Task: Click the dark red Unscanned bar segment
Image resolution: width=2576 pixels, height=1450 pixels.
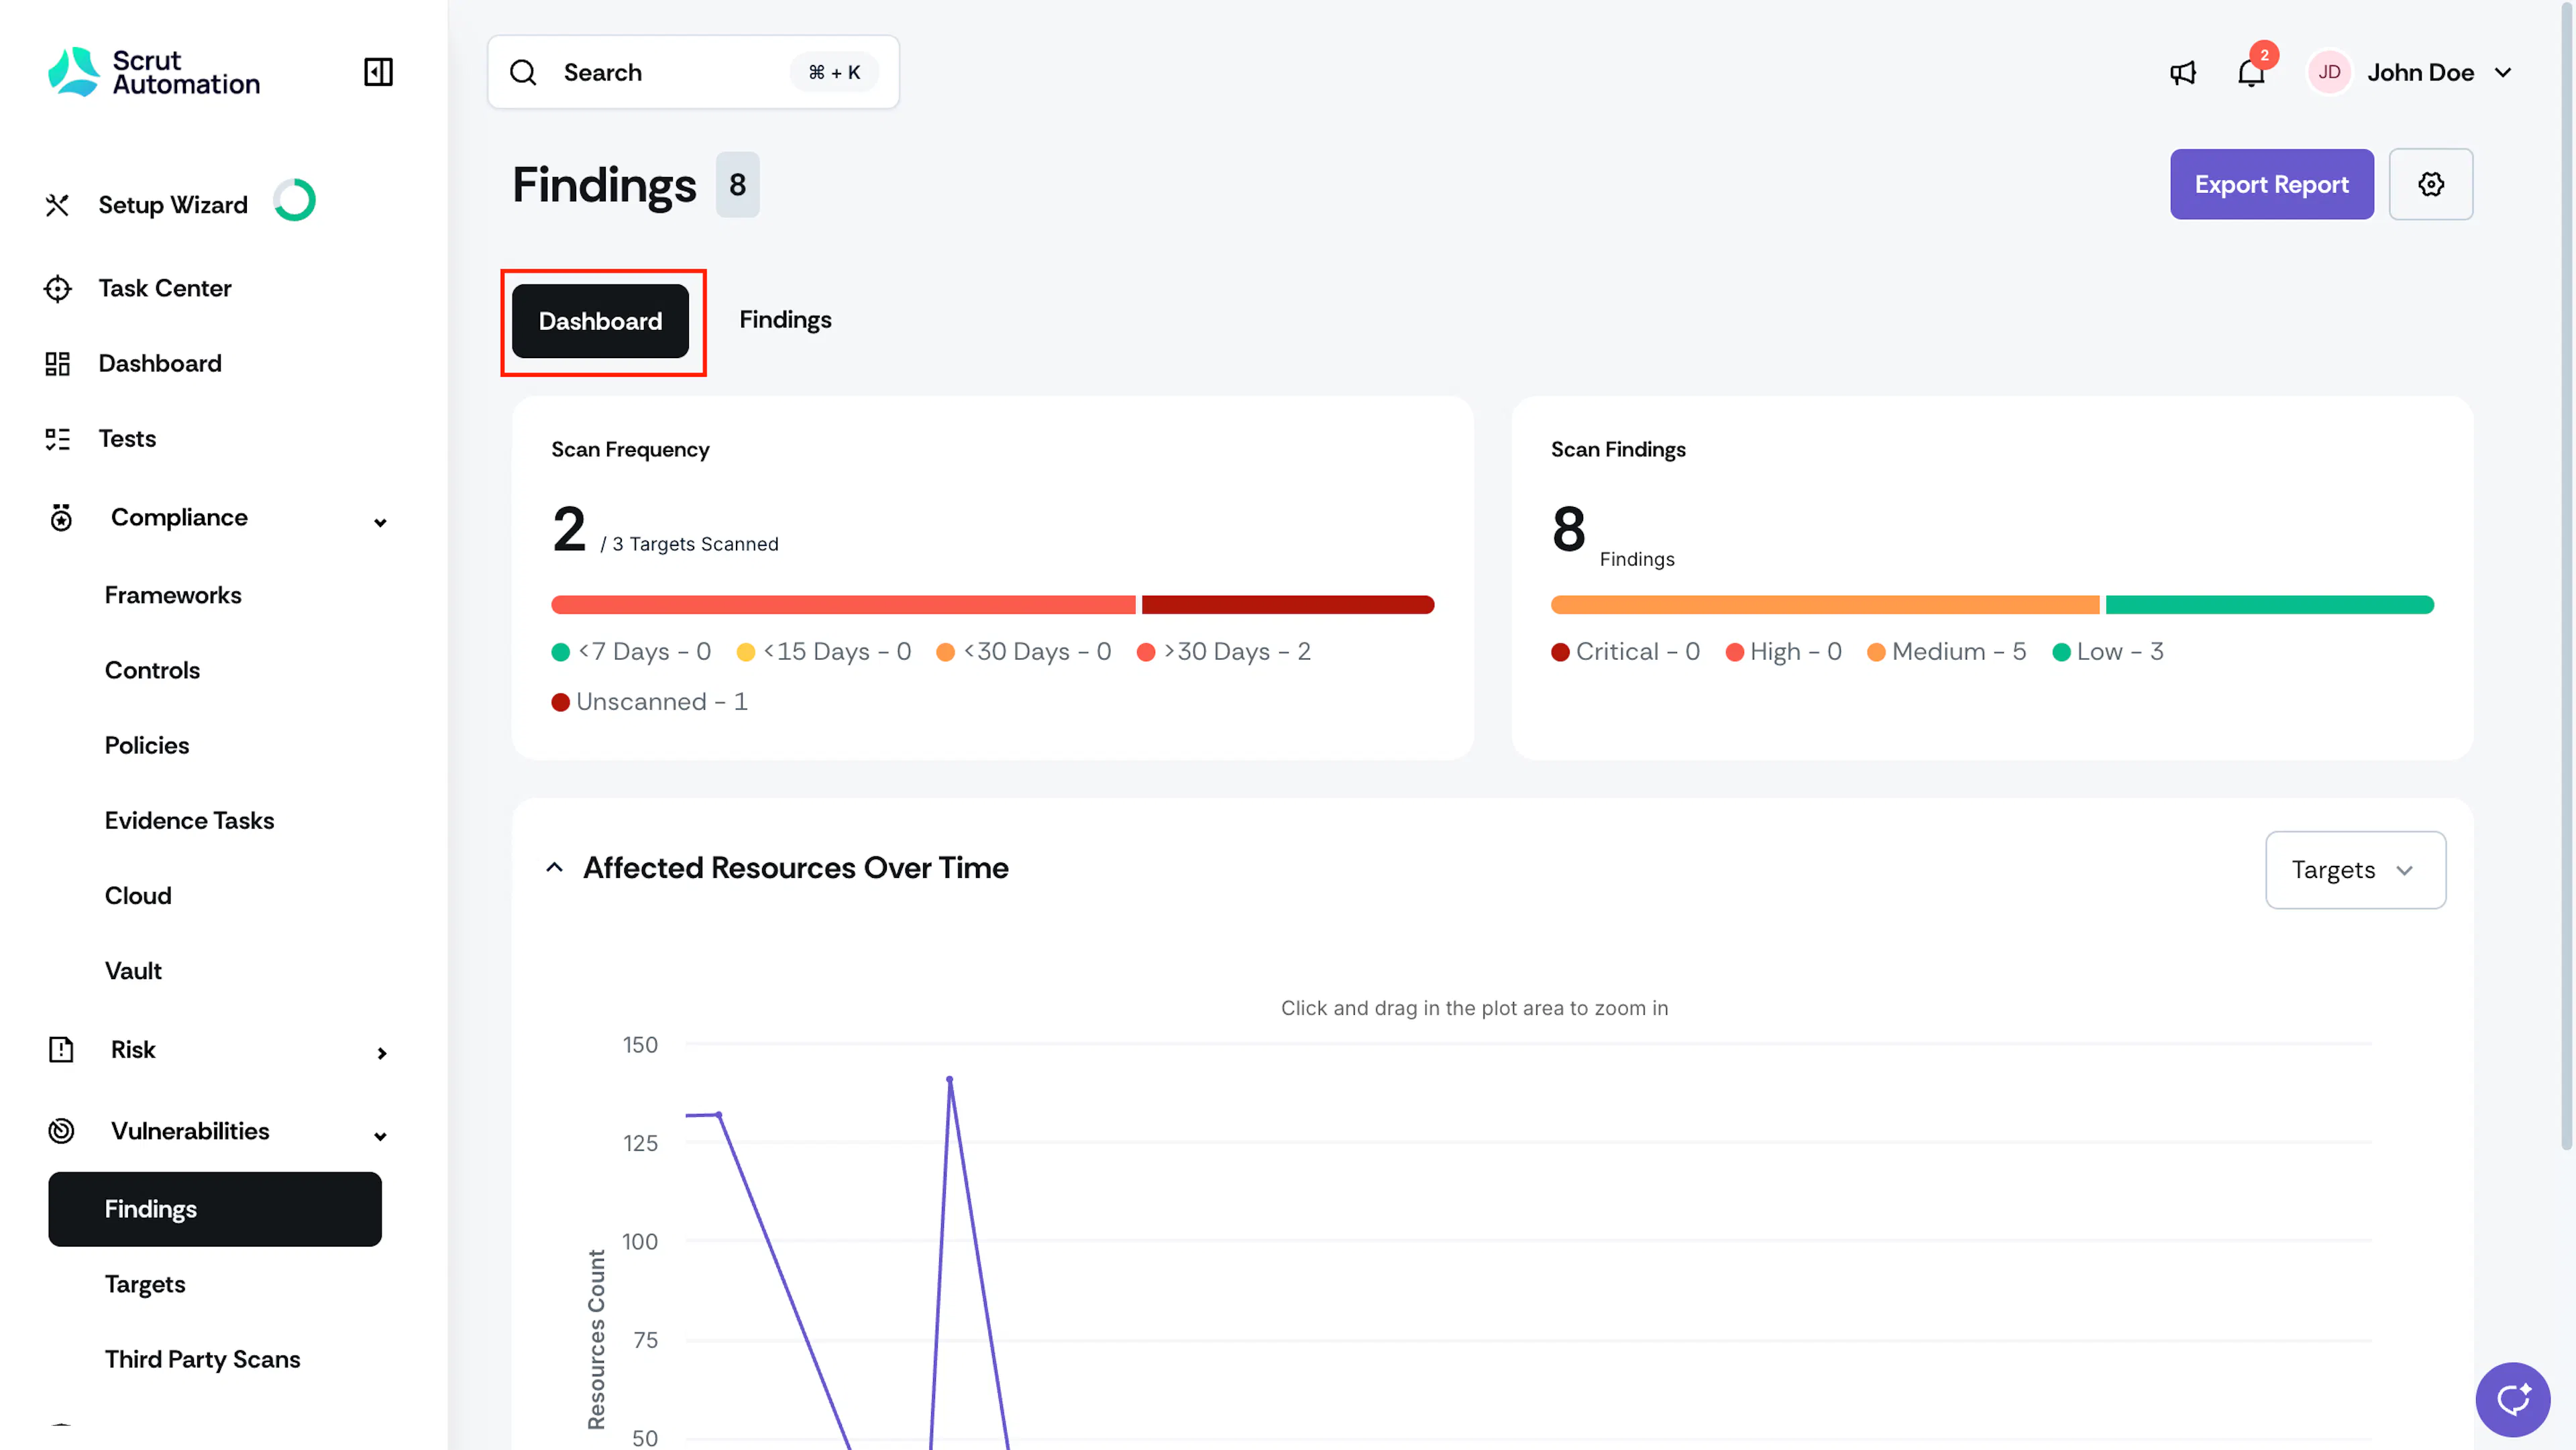Action: 1288,604
